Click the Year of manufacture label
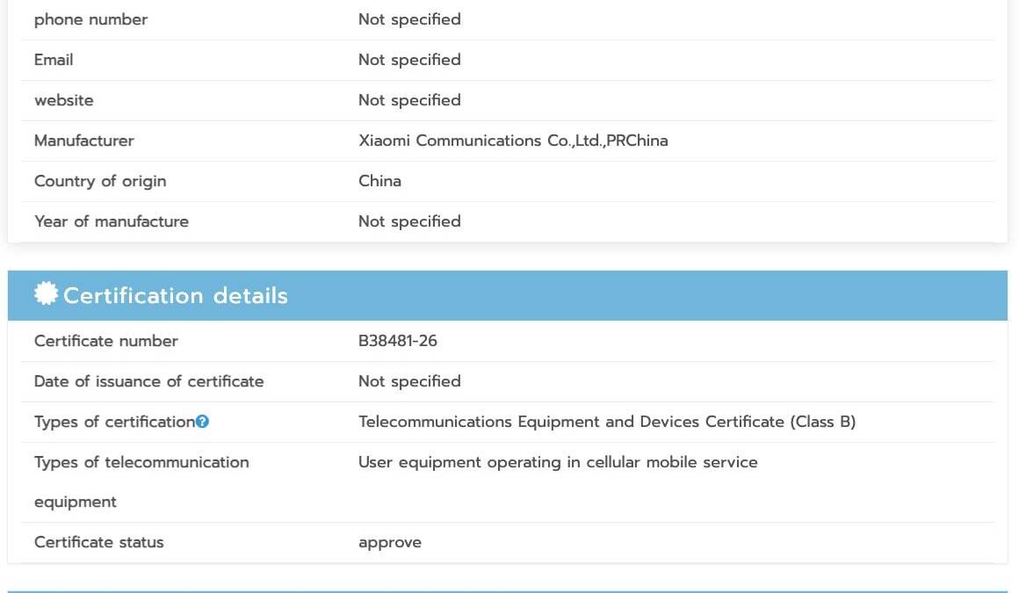Image resolution: width=1019 pixels, height=593 pixels. tap(112, 221)
